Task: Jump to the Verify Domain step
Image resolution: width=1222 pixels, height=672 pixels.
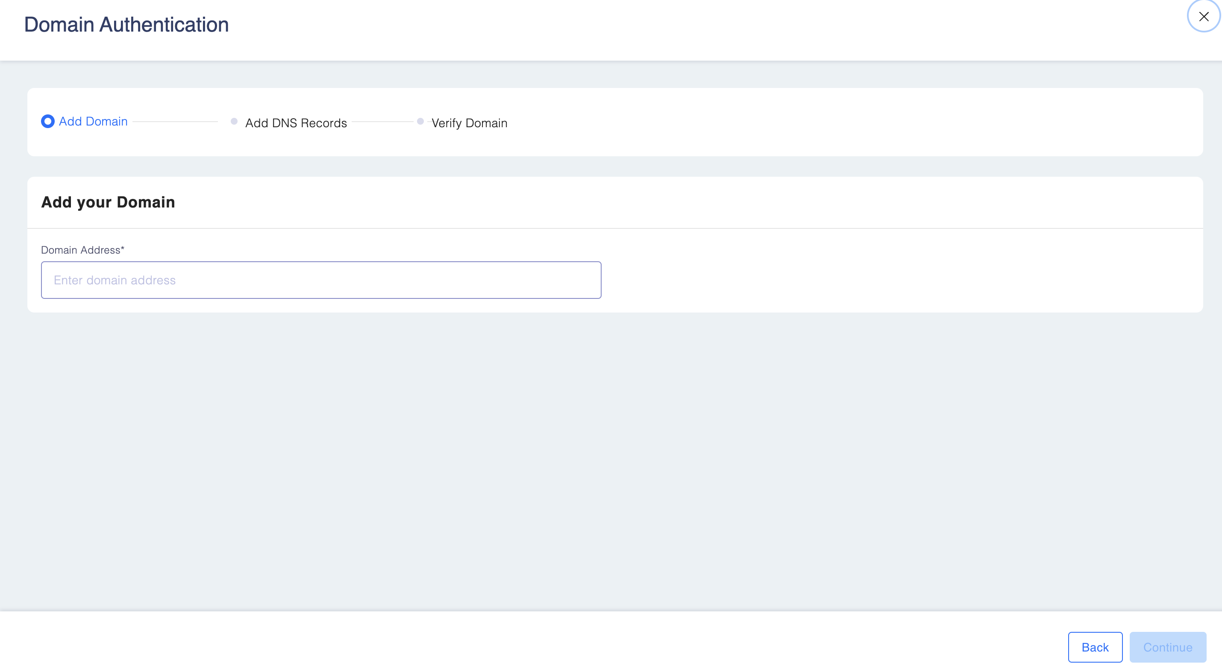Action: [x=469, y=123]
